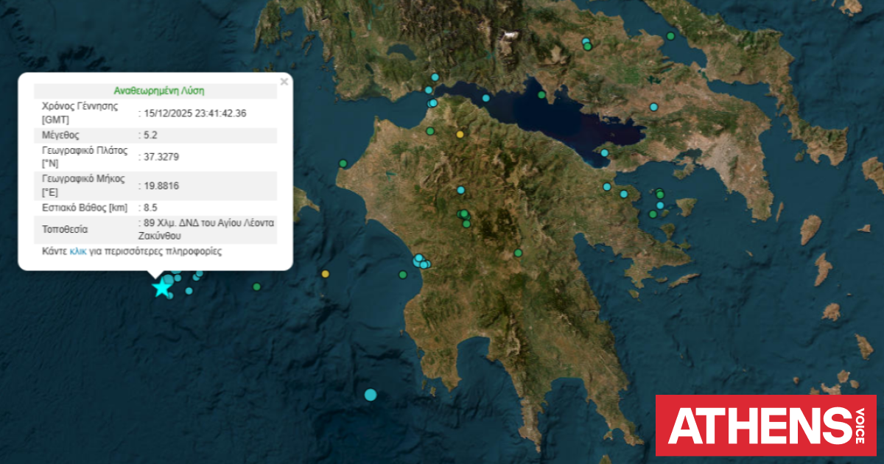The width and height of the screenshot is (884, 464).
Task: Click the lone cyan marker northeast of the gulf
Action: pos(653,108)
